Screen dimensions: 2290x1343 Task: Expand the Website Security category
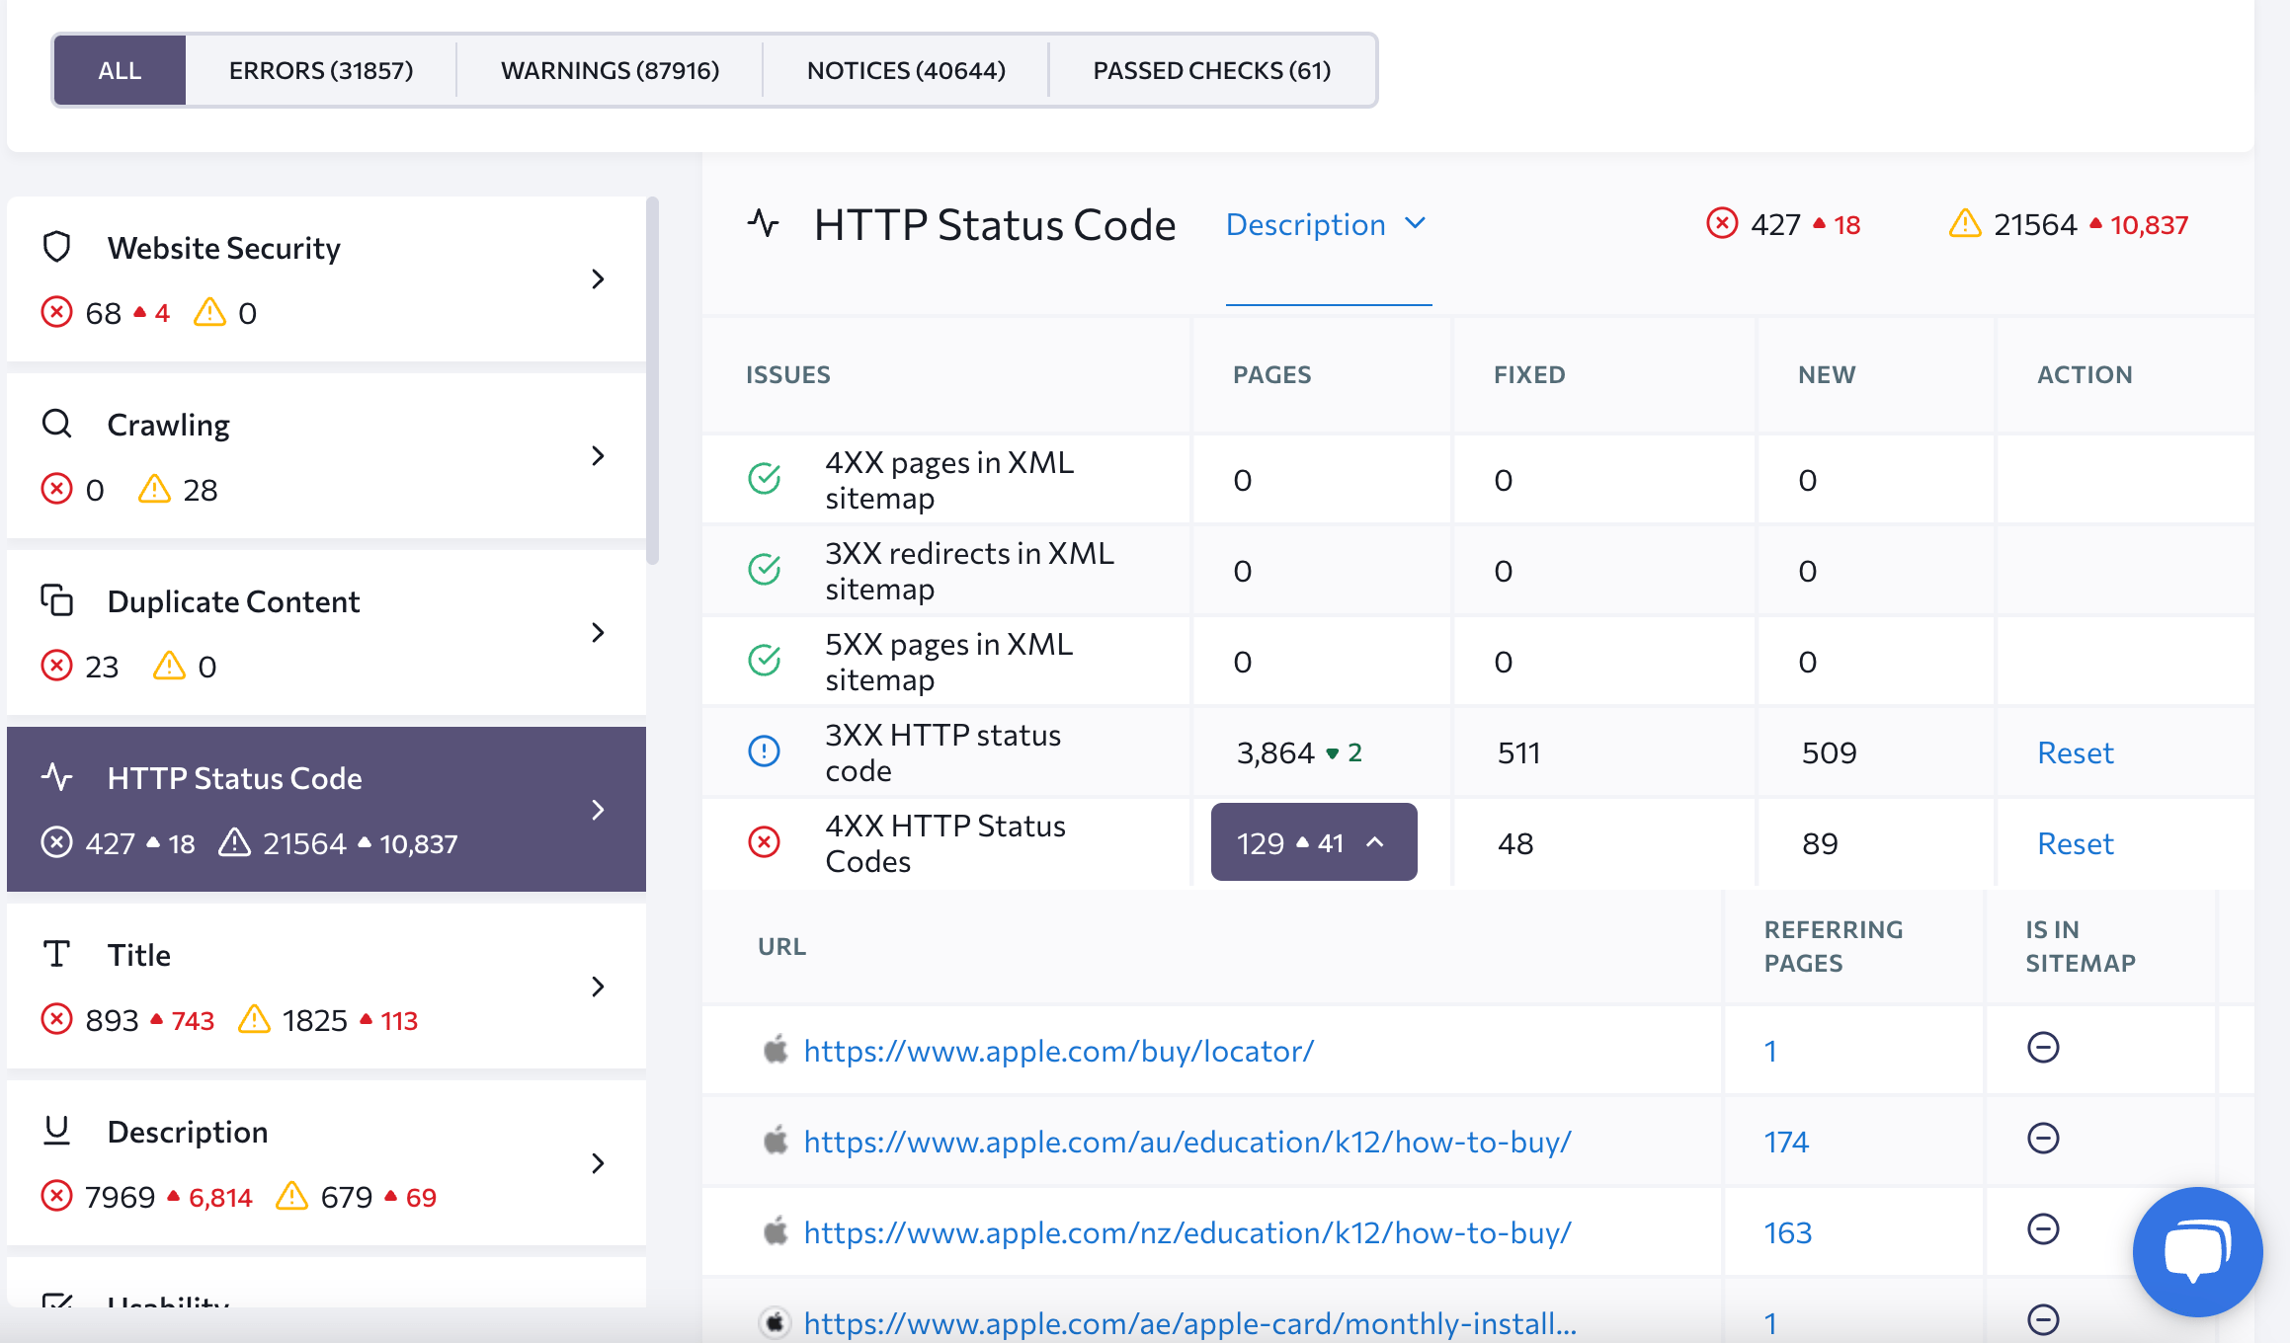(598, 279)
